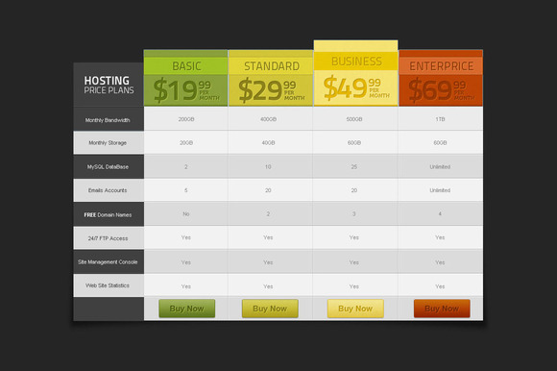Click the Site Management Console row label

(108, 261)
